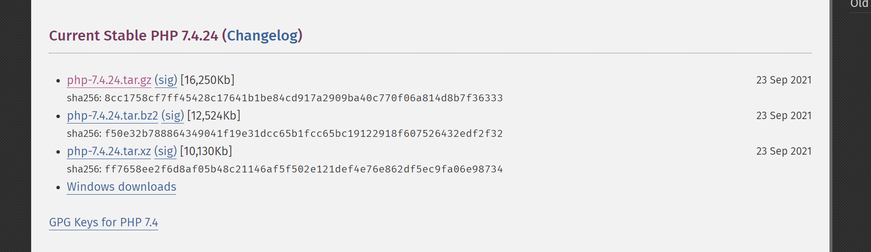Click the [16,250Kb] file size text
Screen dimensions: 871x252
click(x=207, y=80)
